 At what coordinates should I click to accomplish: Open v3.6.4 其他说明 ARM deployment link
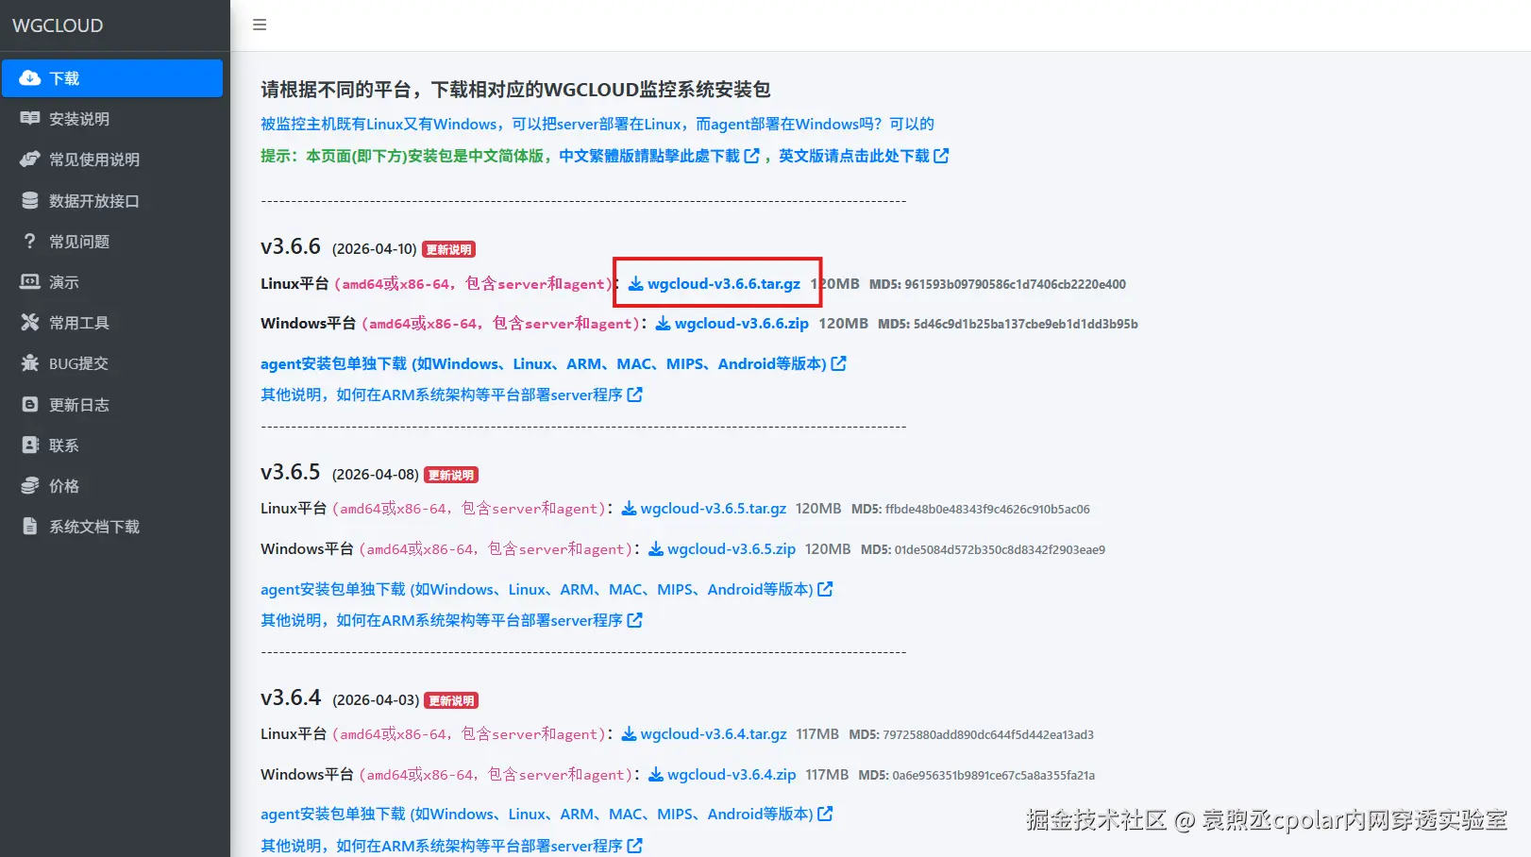pyautogui.click(x=451, y=846)
